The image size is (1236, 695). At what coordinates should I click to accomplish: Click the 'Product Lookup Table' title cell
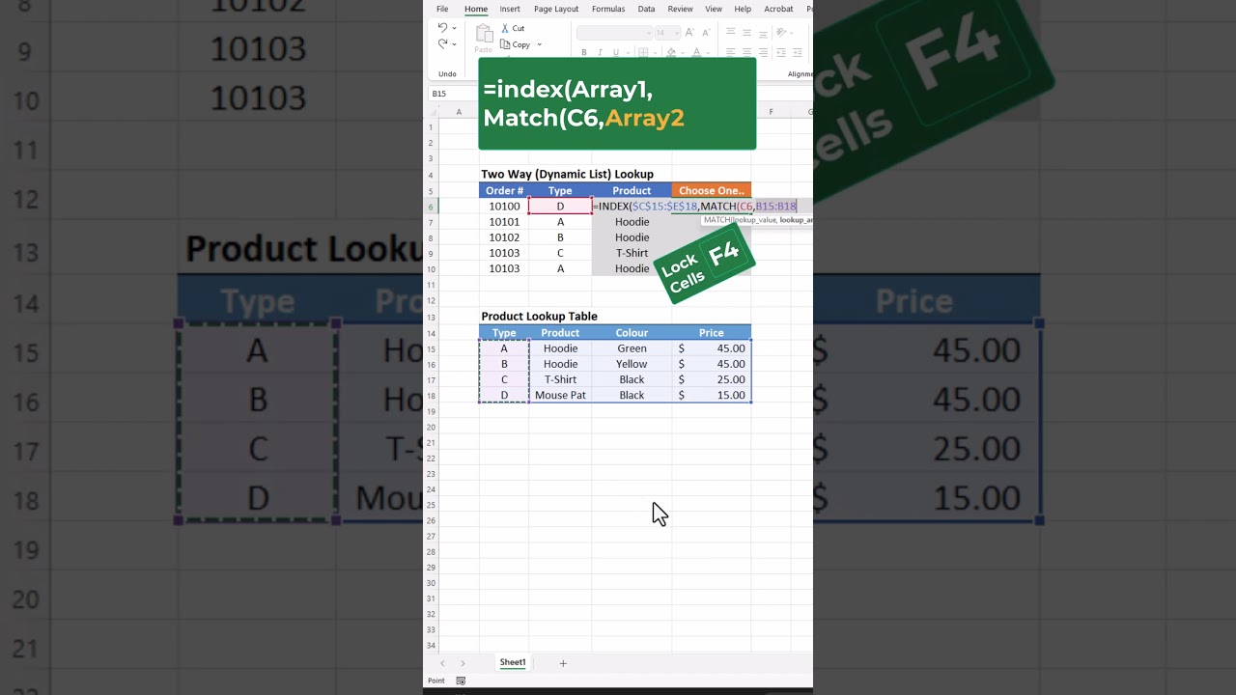pos(539,317)
